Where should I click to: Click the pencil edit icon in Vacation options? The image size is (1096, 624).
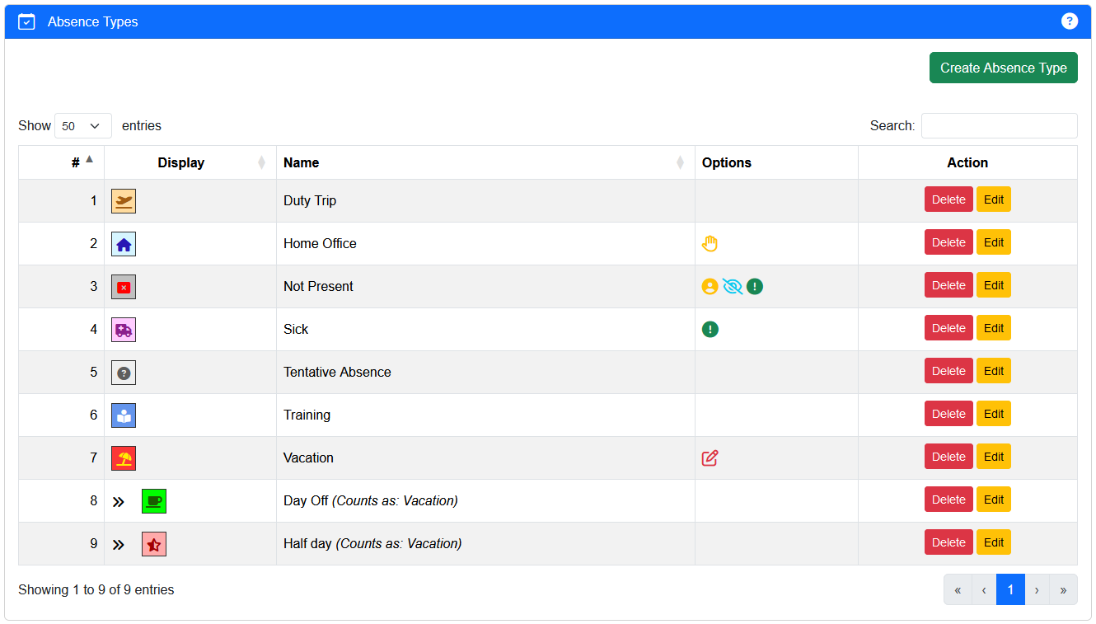(x=710, y=458)
